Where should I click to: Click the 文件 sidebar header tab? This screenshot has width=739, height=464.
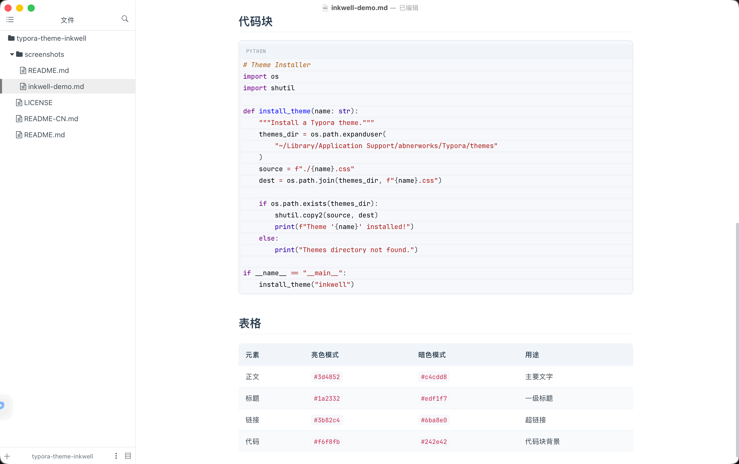pyautogui.click(x=68, y=20)
